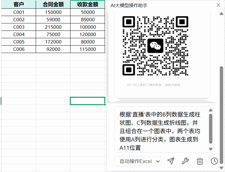Click the WeChat QR code image
The height and width of the screenshot is (172, 225).
(x=155, y=46)
